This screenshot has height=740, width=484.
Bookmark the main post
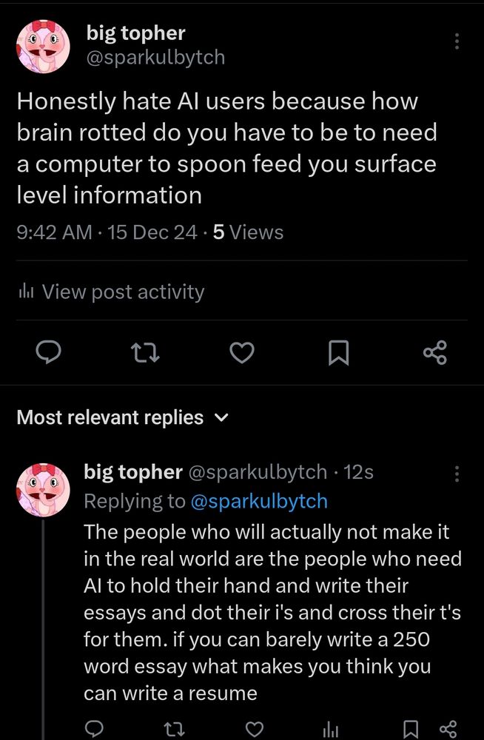pos(338,354)
